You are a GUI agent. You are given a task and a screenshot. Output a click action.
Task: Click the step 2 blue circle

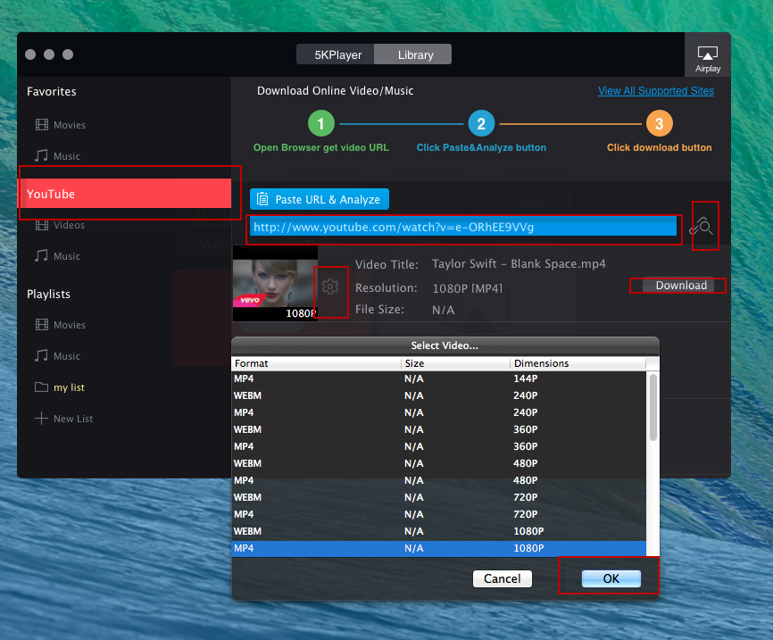coord(481,123)
